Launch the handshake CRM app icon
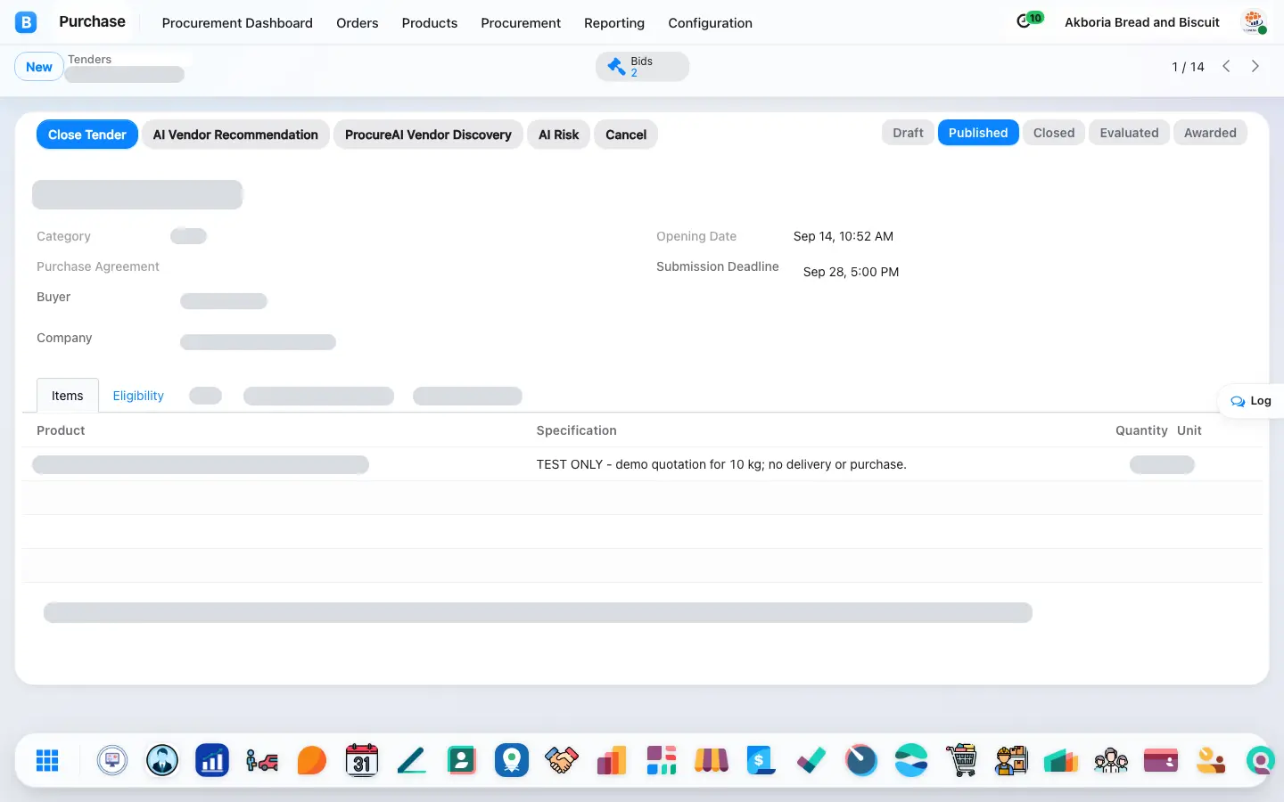 [x=562, y=760]
